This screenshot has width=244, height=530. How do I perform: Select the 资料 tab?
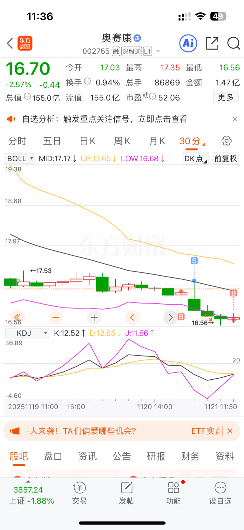click(x=225, y=456)
